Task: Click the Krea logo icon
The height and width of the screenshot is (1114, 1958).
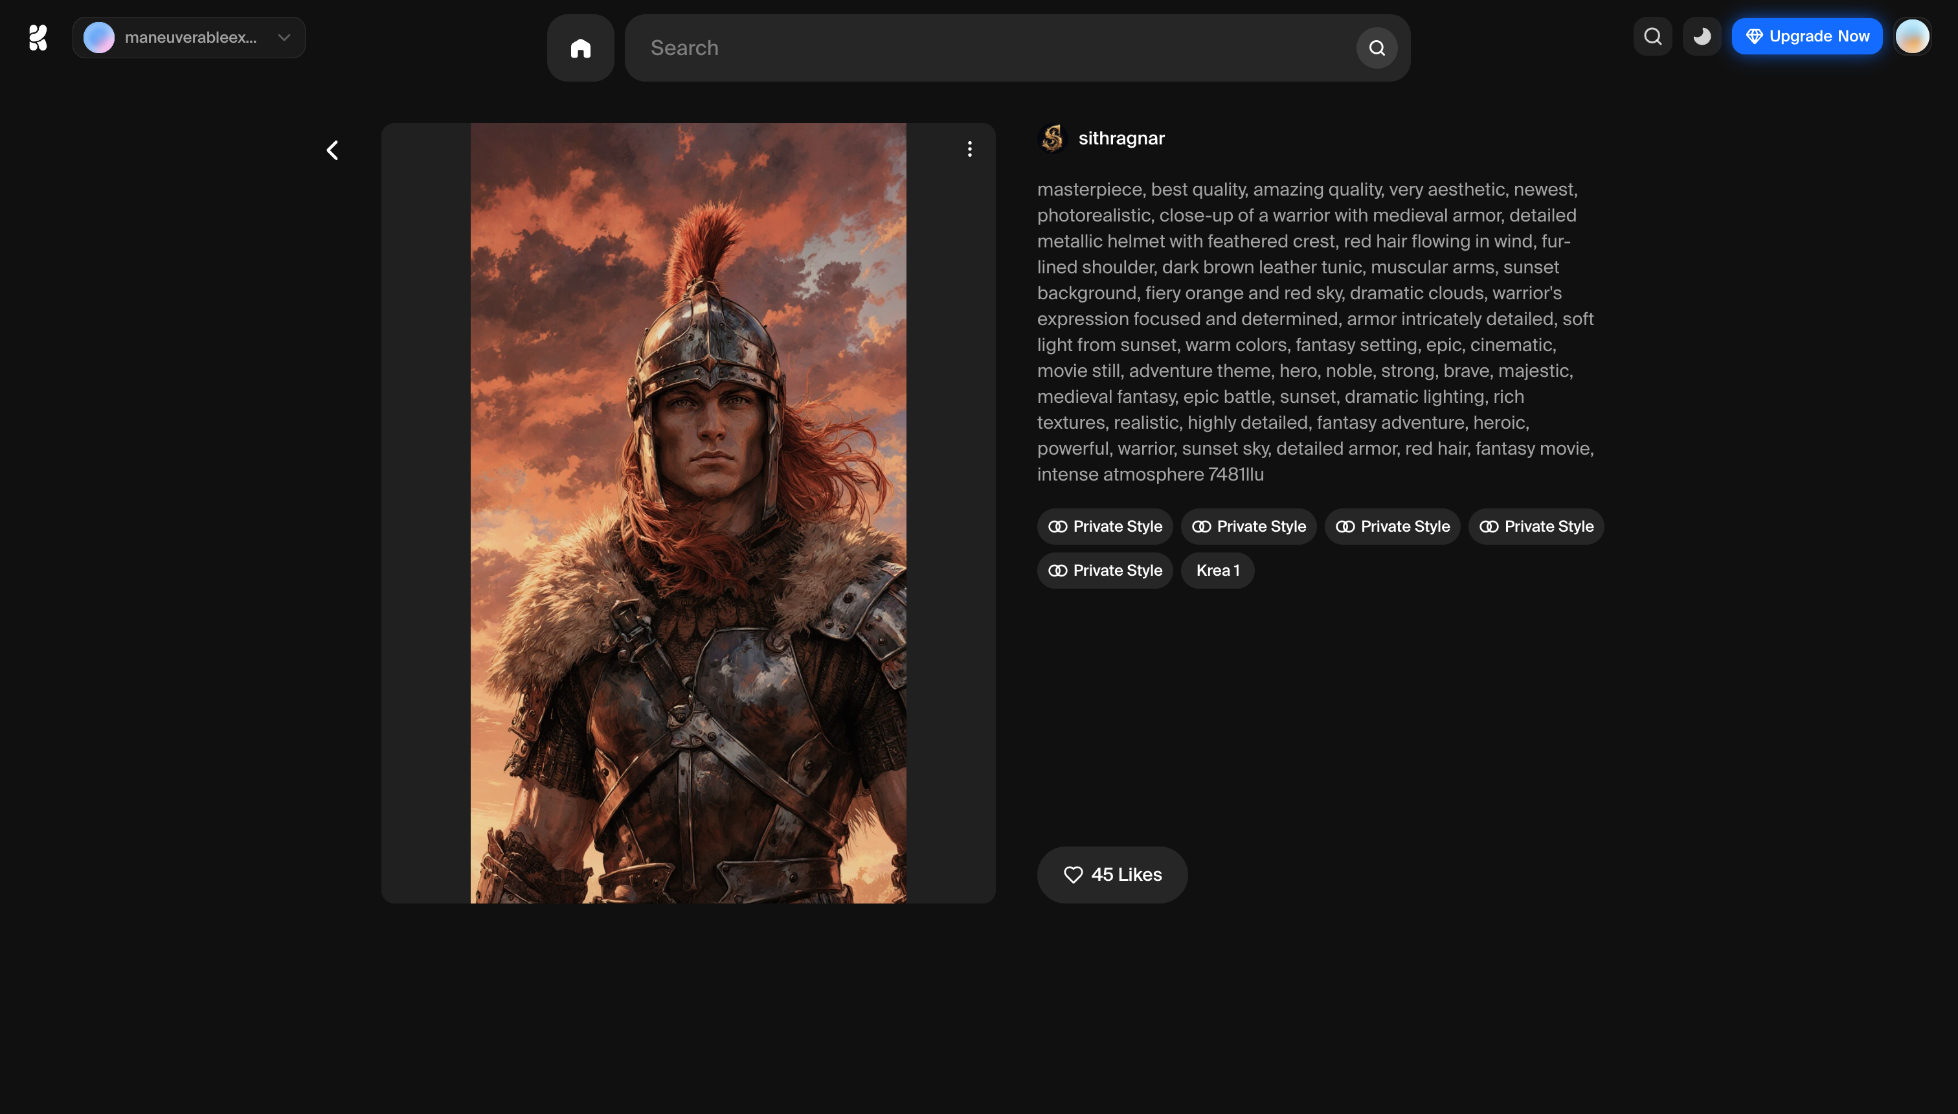Action: tap(38, 38)
